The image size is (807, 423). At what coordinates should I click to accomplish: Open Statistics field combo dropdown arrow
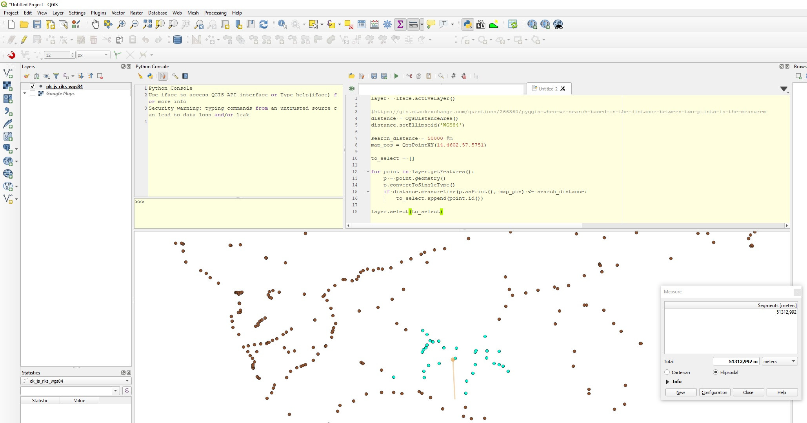point(115,391)
